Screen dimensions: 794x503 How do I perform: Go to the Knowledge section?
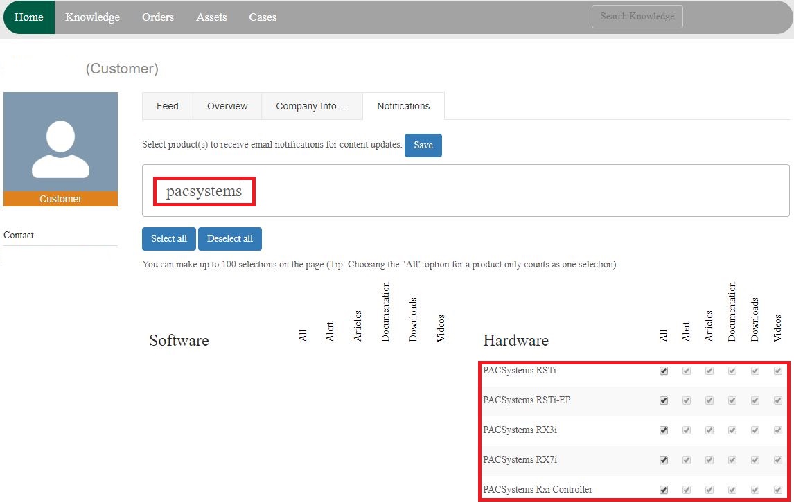93,17
